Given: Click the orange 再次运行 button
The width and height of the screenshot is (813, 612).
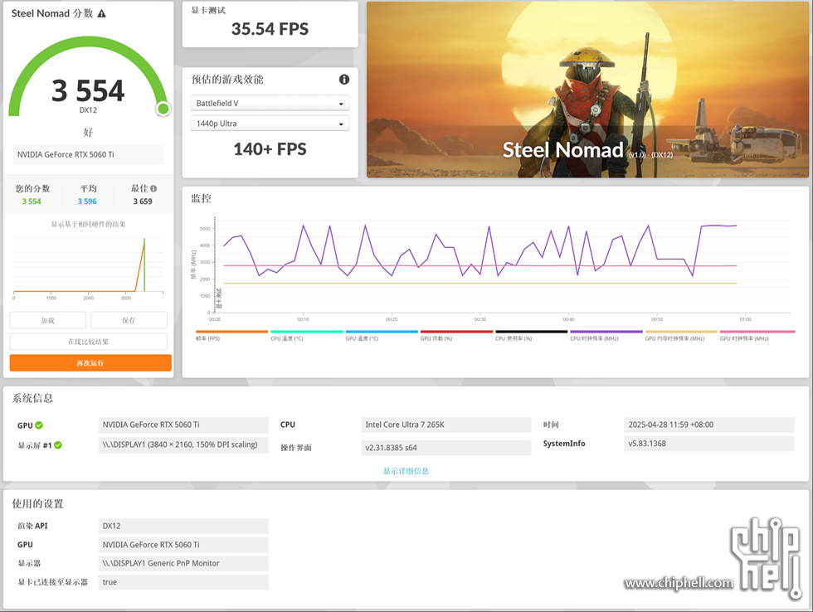Looking at the screenshot, I should coord(90,362).
